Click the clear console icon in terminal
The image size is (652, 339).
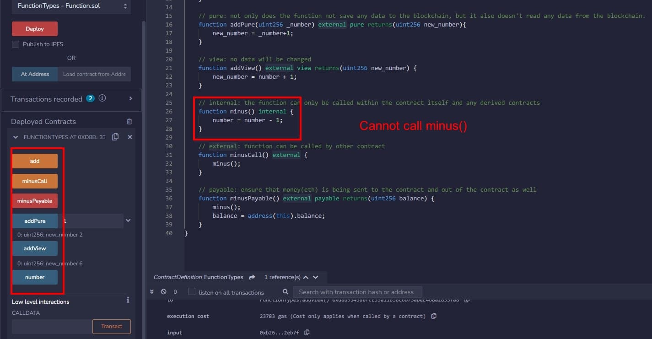pyautogui.click(x=164, y=292)
